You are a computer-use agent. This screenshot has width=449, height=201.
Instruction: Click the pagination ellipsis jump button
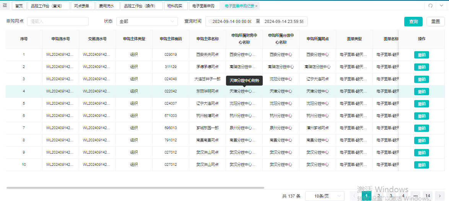click(x=415, y=196)
